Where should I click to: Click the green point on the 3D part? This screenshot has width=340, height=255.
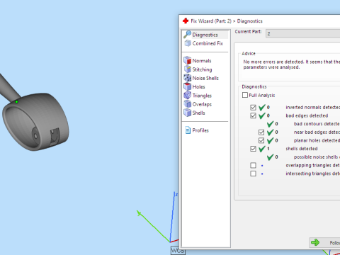pyautogui.click(x=16, y=102)
